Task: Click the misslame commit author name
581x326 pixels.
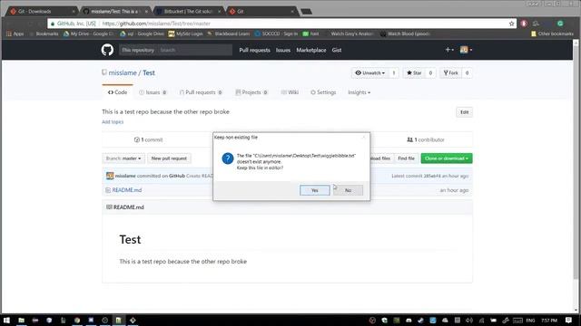Action: (x=125, y=176)
